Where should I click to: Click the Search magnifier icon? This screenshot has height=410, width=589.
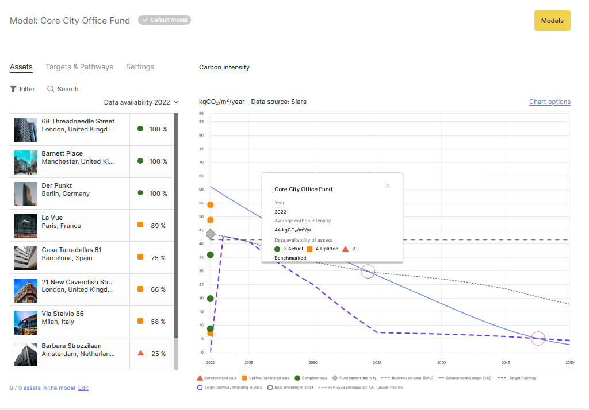51,89
